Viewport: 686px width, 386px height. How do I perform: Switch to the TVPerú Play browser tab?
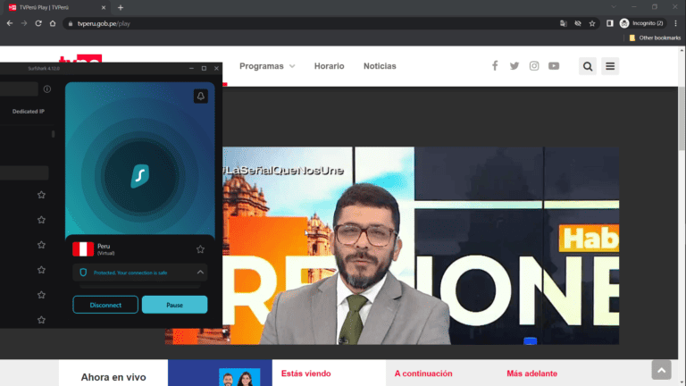tap(57, 7)
